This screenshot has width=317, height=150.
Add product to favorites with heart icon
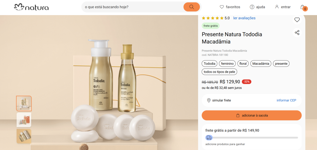pos(297,20)
